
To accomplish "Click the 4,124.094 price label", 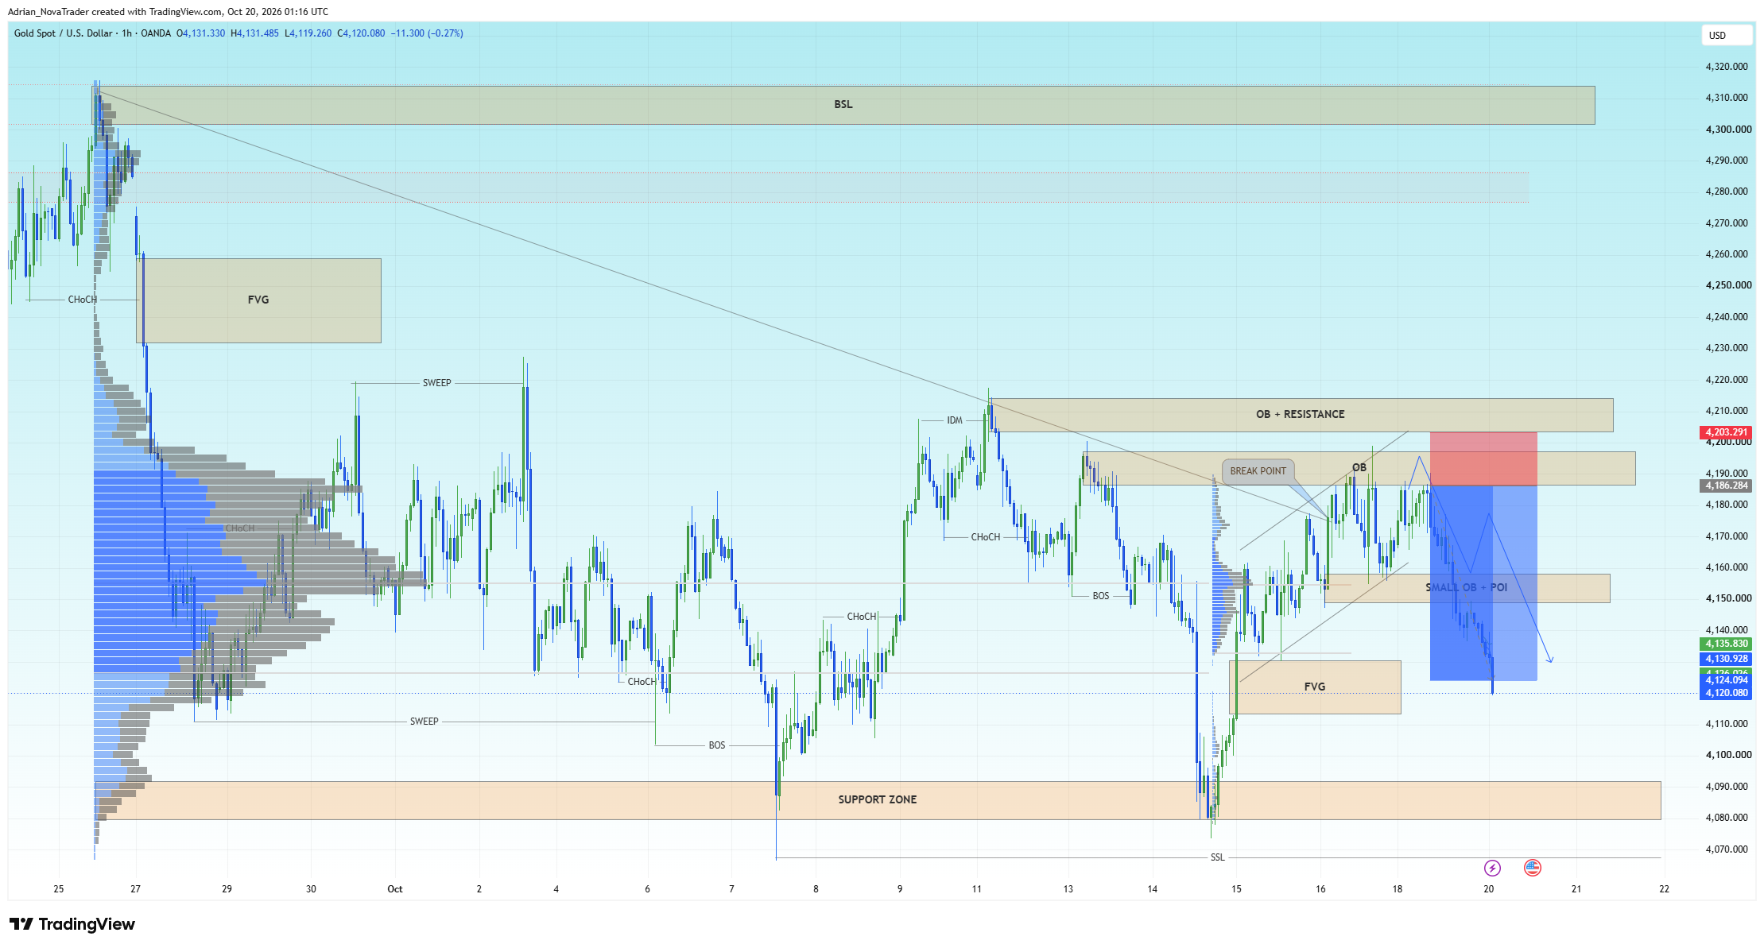I will point(1726,680).
